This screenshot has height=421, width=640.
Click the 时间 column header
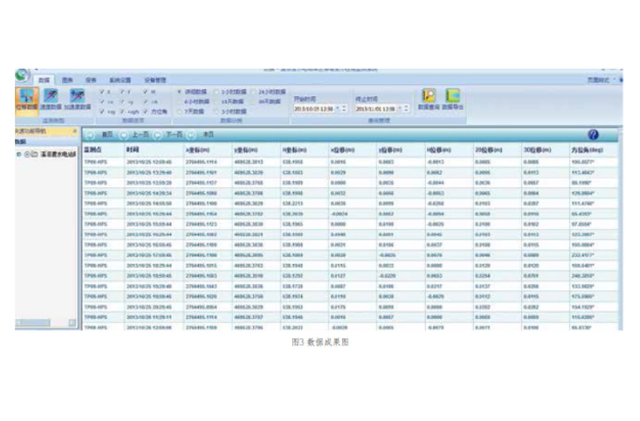coord(154,150)
